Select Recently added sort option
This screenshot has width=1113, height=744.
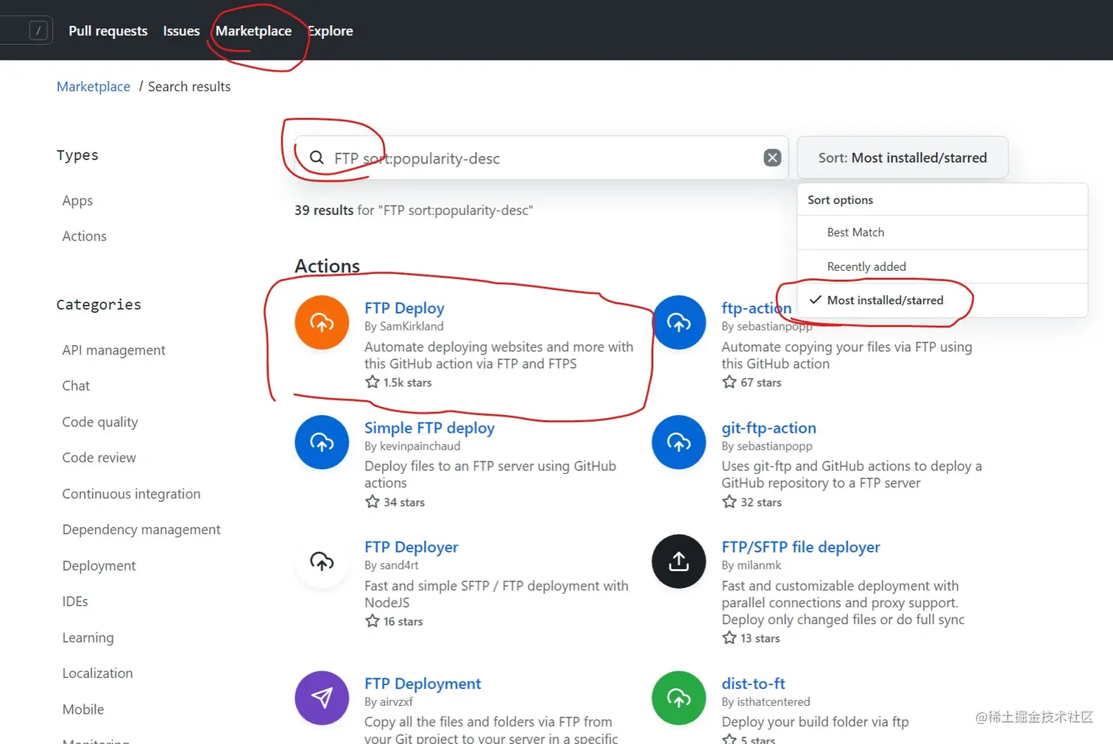(x=942, y=266)
